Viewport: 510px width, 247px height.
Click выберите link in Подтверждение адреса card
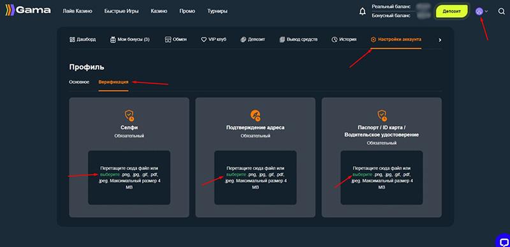coord(236,174)
